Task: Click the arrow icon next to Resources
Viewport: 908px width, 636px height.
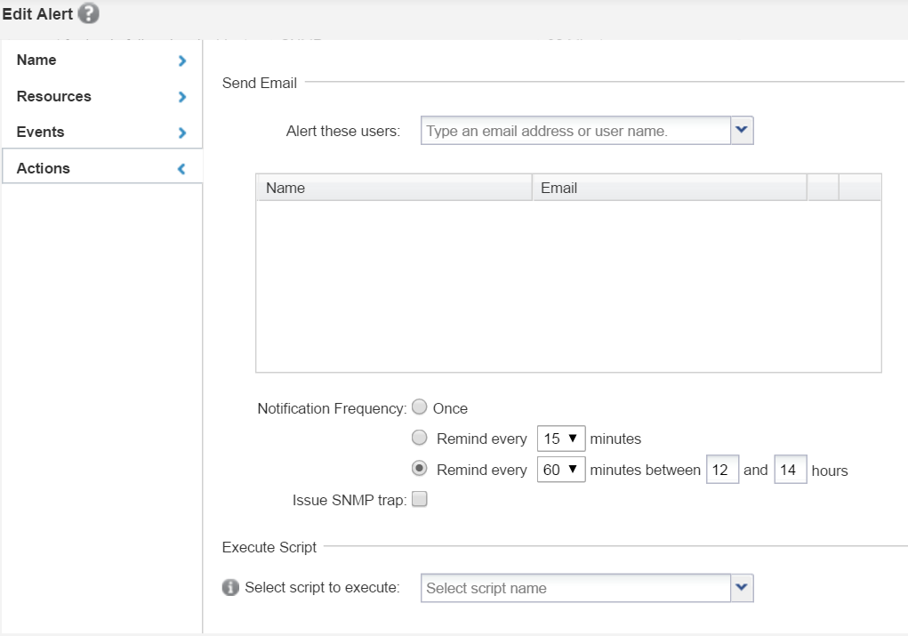Action: [182, 97]
